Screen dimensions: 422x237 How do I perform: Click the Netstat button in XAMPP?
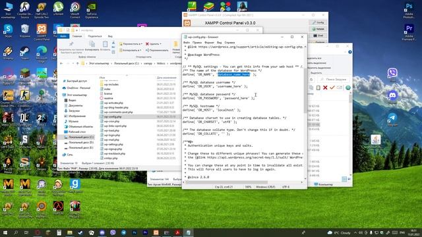click(x=318, y=29)
